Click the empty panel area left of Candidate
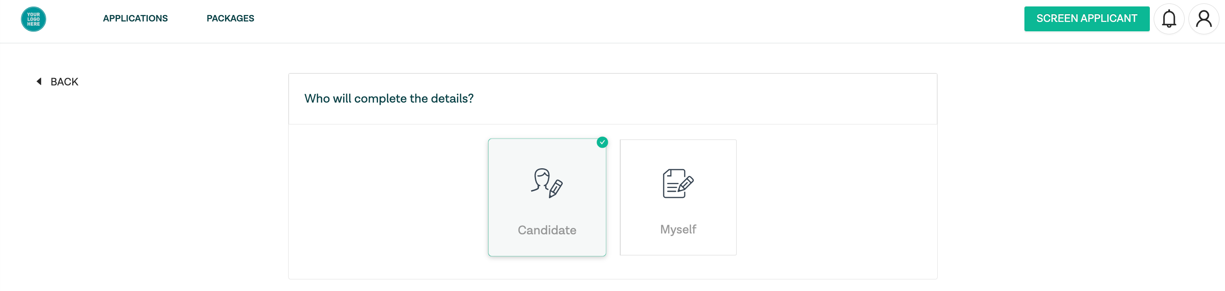 [387, 200]
